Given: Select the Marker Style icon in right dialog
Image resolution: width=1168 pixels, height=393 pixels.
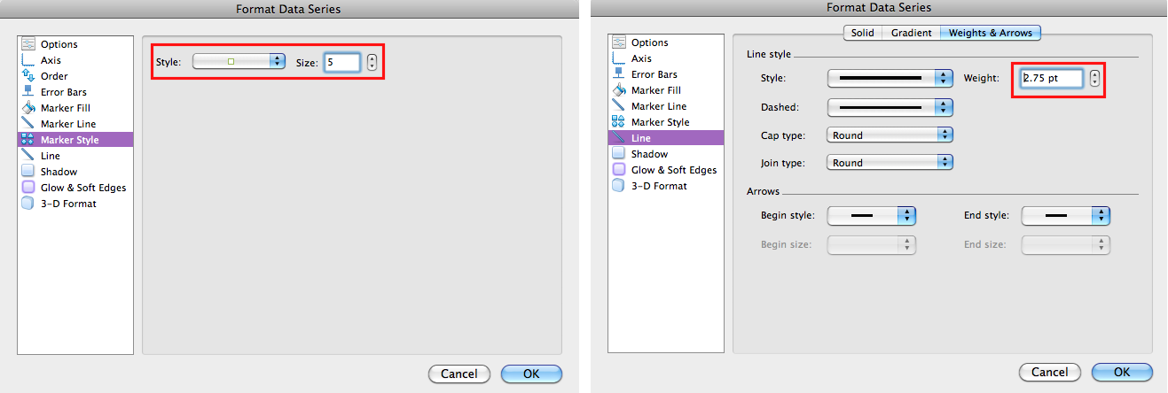Looking at the screenshot, I should (618, 122).
